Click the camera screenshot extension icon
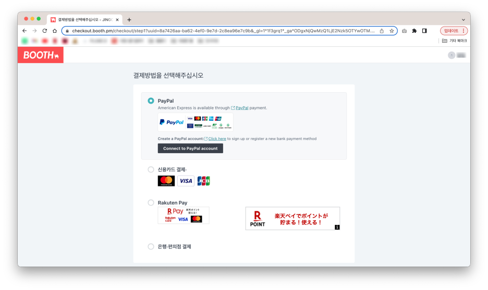 tap(404, 31)
